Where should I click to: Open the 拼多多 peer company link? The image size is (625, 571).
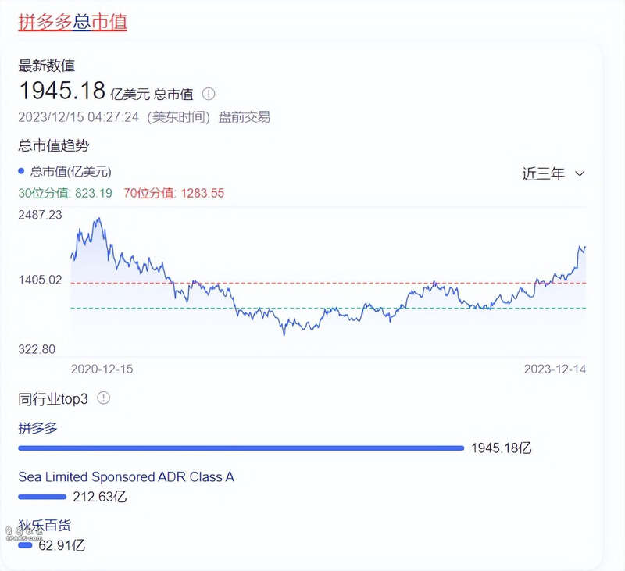(37, 428)
